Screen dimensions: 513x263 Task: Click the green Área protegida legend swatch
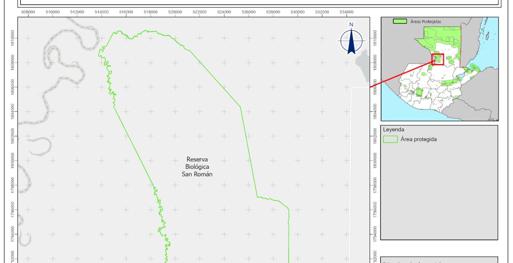click(390, 139)
